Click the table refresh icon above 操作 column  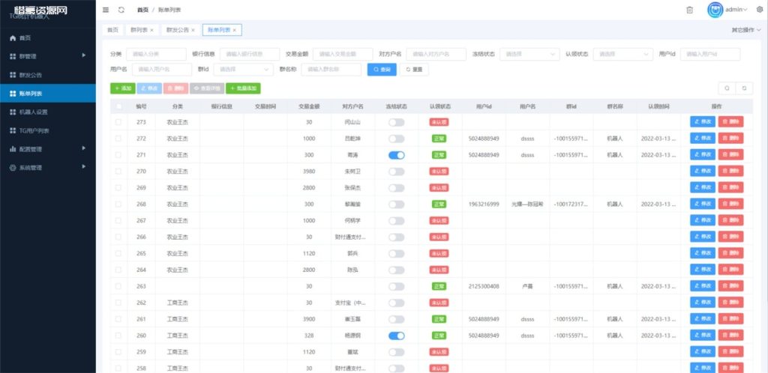[745, 88]
